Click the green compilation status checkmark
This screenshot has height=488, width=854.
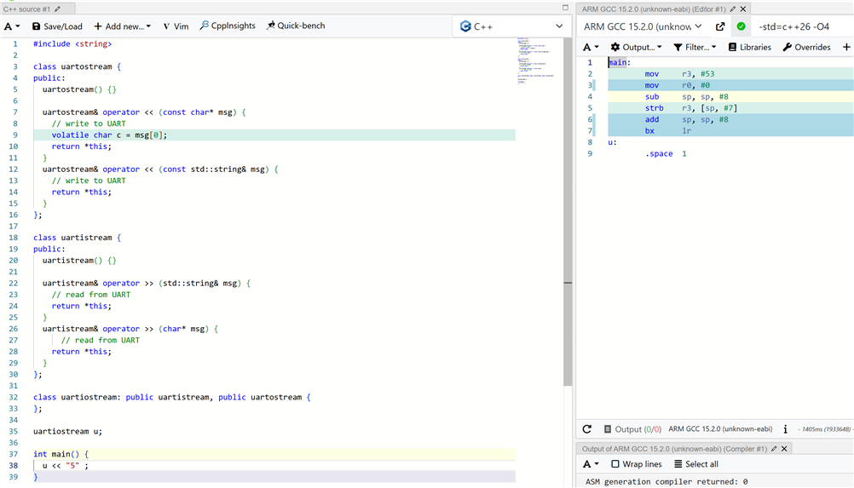click(x=741, y=26)
